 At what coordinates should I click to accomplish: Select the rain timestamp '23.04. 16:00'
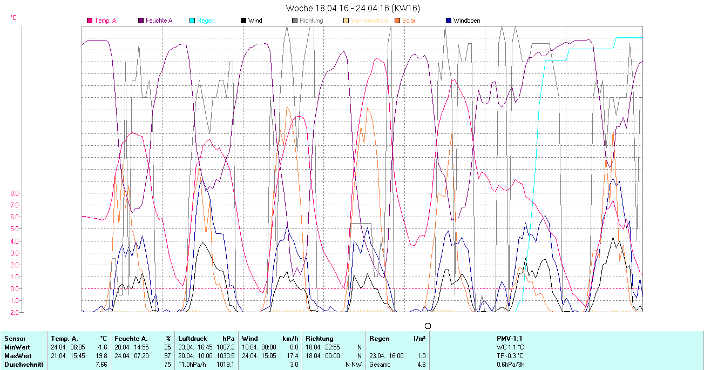(x=387, y=356)
